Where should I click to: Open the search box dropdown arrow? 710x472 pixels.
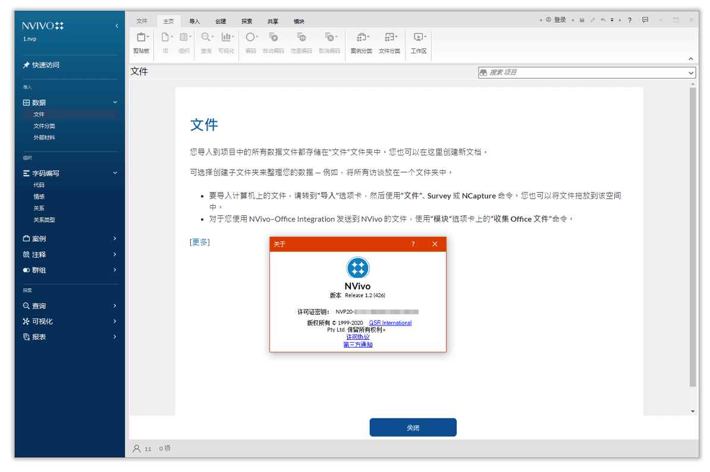tap(691, 73)
